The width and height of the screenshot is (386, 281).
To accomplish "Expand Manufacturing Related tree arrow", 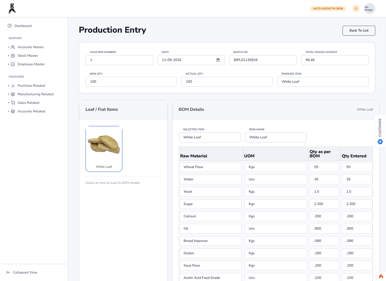I will point(9,94).
